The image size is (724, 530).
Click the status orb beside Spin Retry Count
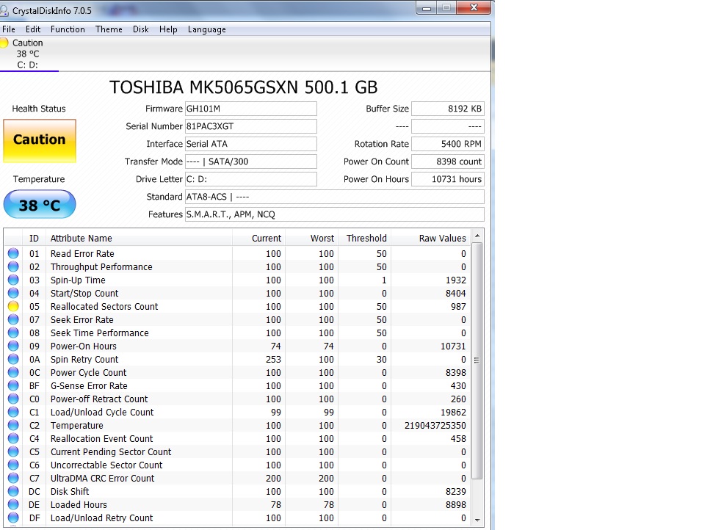pyautogui.click(x=13, y=359)
